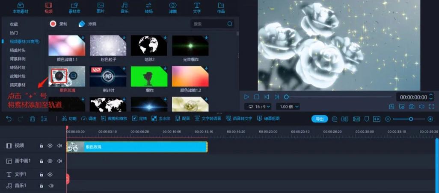Click the blue 导出 export button

click(320, 119)
